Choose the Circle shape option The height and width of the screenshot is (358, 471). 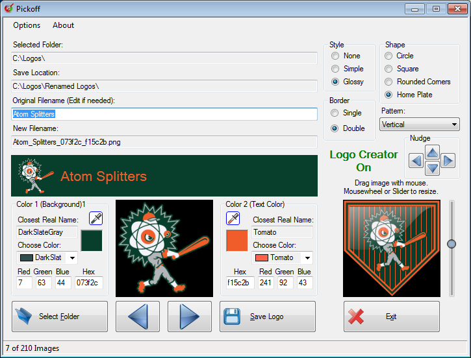(x=389, y=56)
